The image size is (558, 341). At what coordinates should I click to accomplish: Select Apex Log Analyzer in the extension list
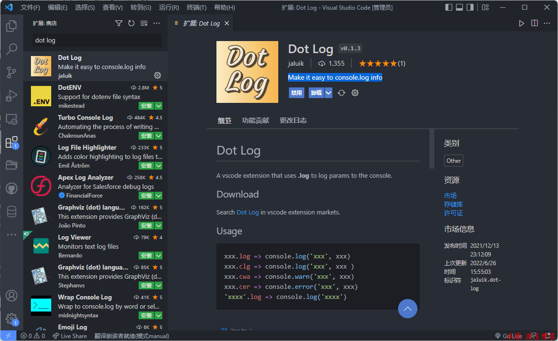coord(95,186)
